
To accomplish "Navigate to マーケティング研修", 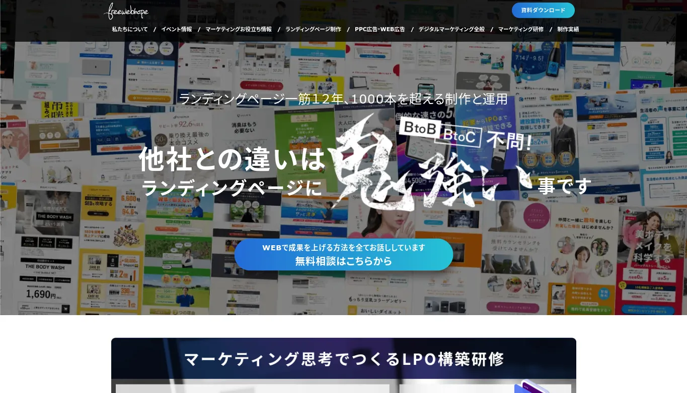I will tap(521, 29).
